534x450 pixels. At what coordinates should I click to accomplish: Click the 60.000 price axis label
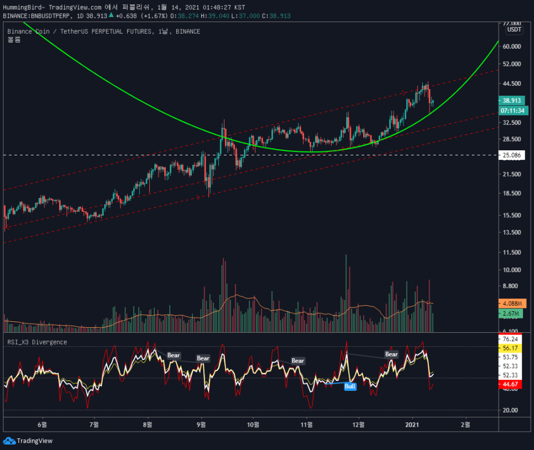pos(512,46)
